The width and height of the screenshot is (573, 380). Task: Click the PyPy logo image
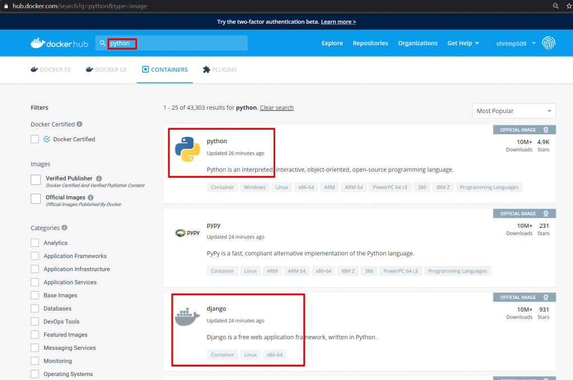[187, 233]
